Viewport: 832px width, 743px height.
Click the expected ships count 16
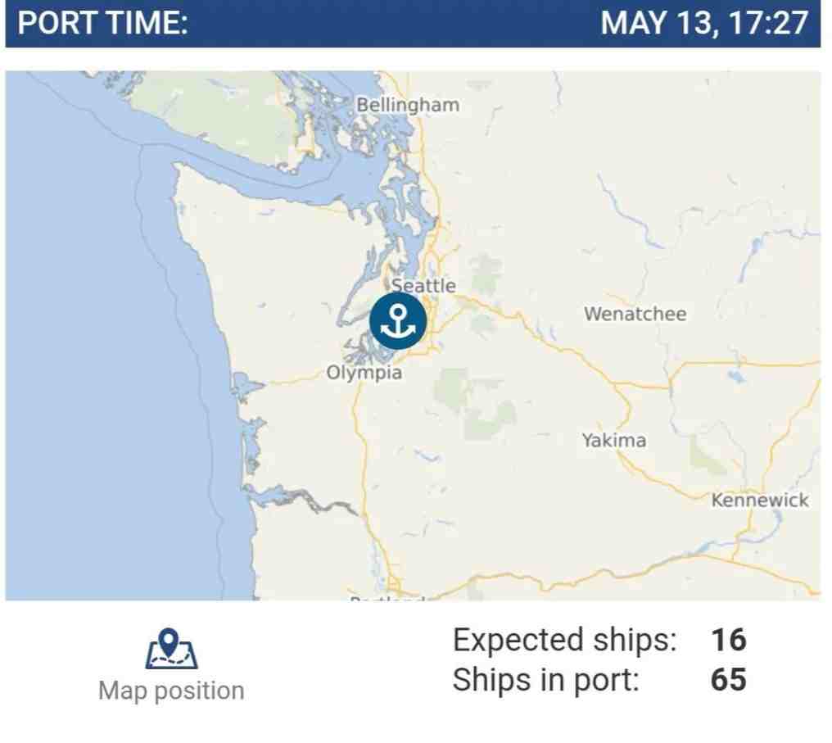click(x=729, y=640)
